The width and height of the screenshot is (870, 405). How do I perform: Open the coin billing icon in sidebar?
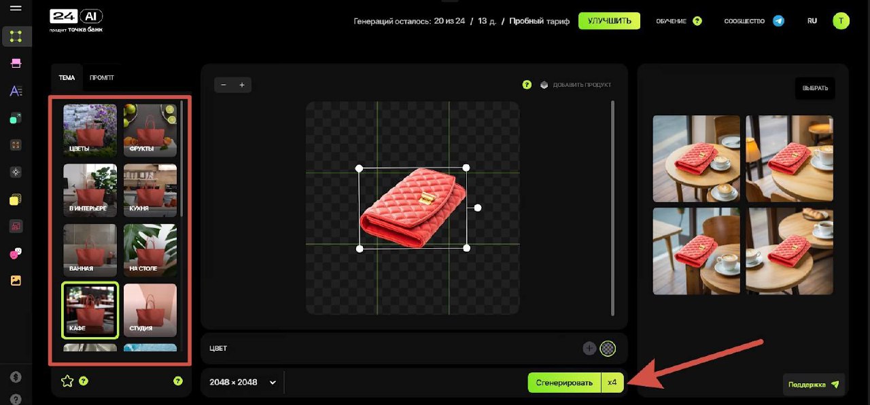coord(16,377)
